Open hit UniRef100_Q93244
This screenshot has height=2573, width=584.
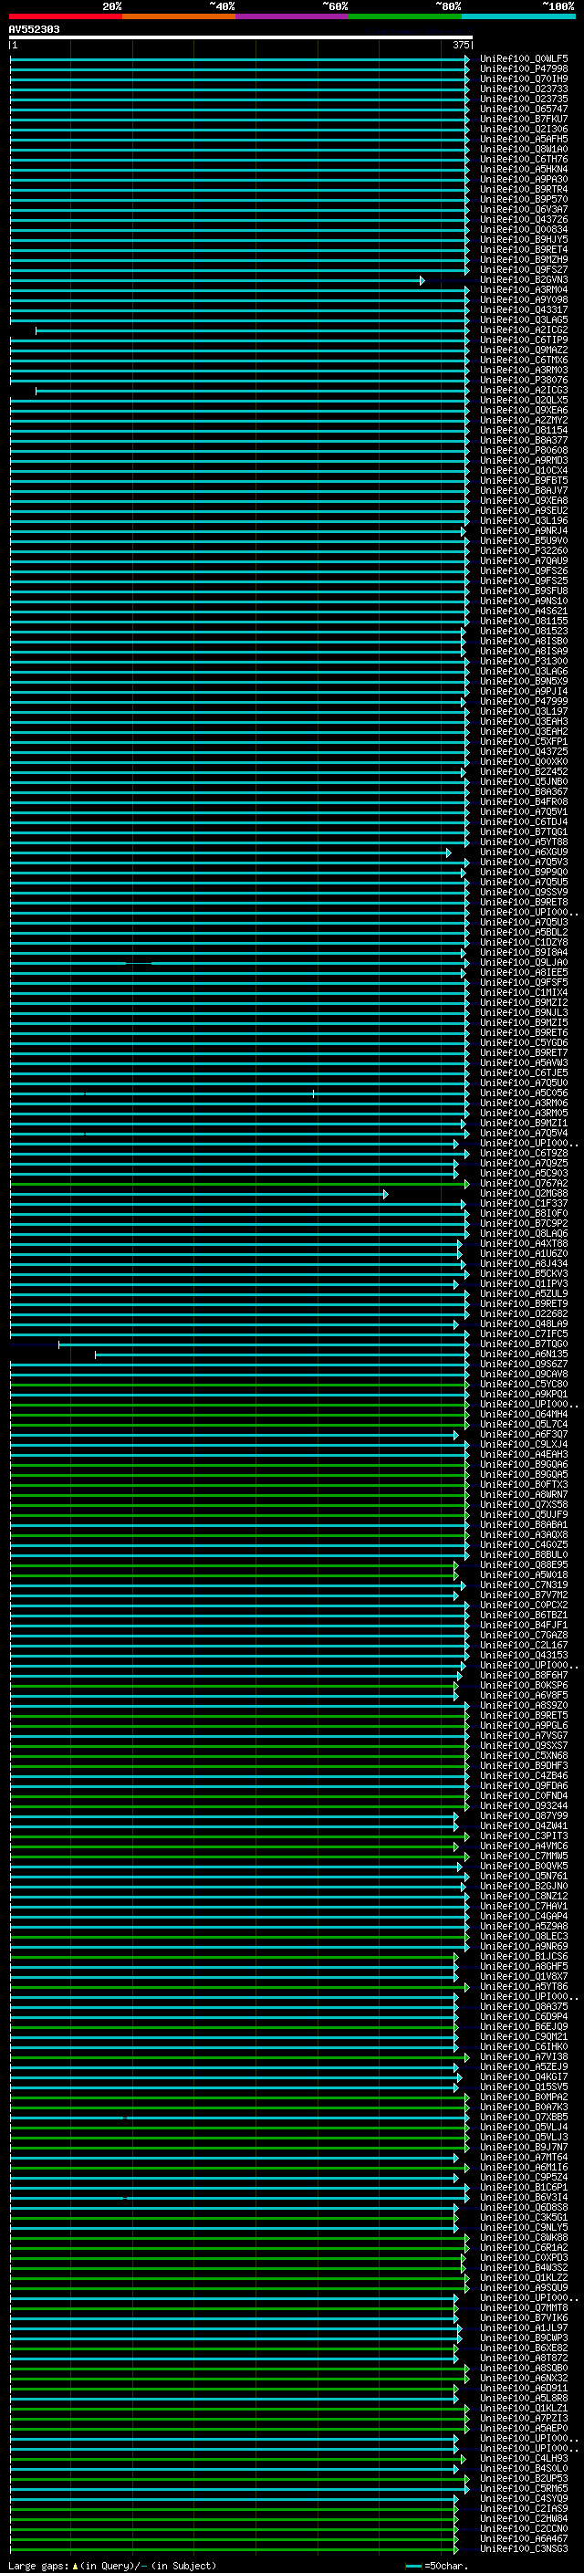click(523, 1807)
